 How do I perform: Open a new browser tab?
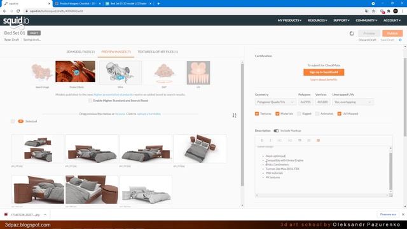pos(158,4)
